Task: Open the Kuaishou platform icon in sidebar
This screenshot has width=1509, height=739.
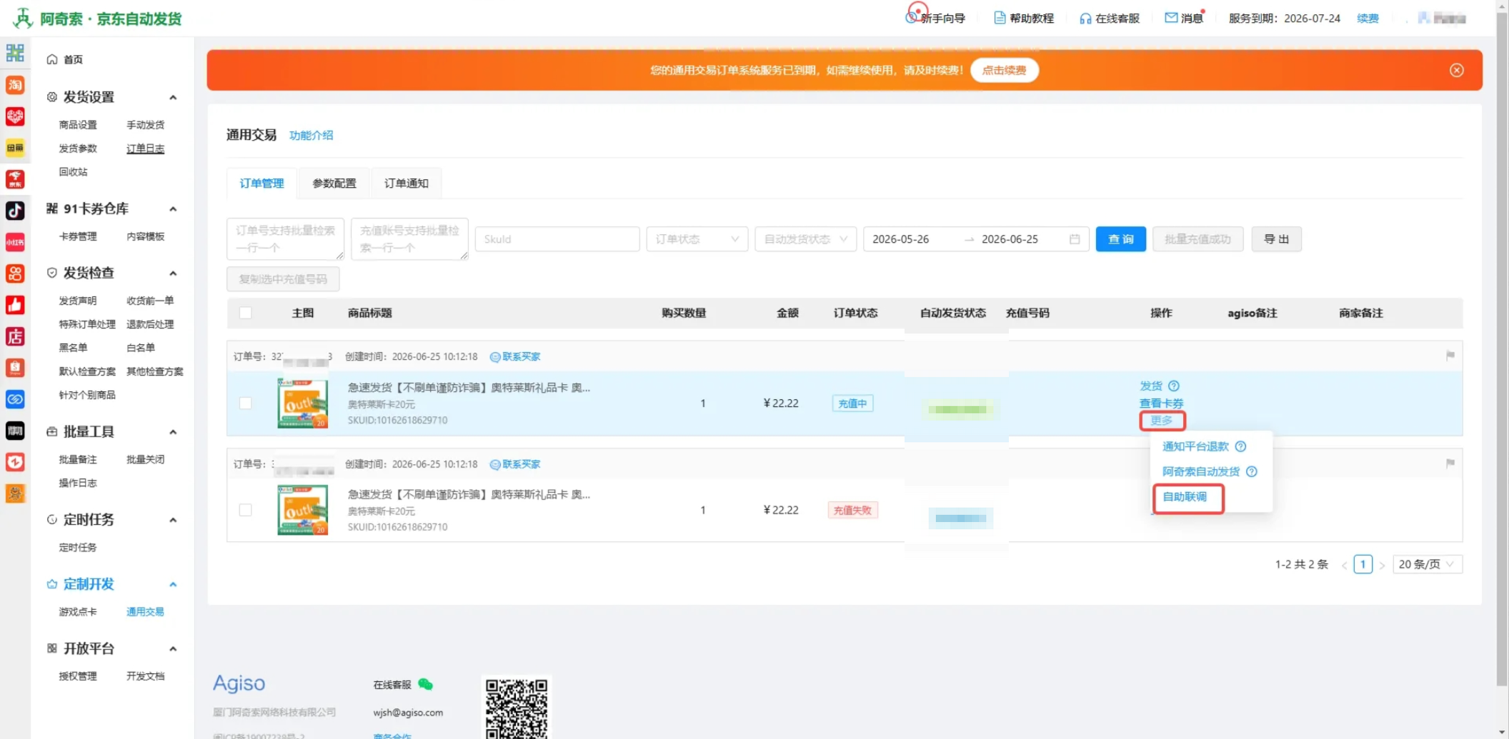Action: (x=15, y=273)
